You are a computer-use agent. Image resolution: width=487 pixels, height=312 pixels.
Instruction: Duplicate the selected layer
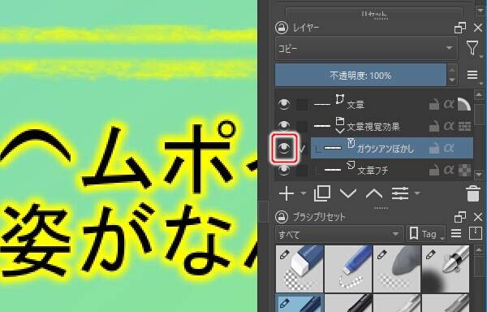[322, 193]
